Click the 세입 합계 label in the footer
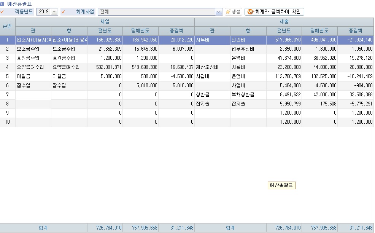This screenshot has height=233, width=375. (43, 228)
